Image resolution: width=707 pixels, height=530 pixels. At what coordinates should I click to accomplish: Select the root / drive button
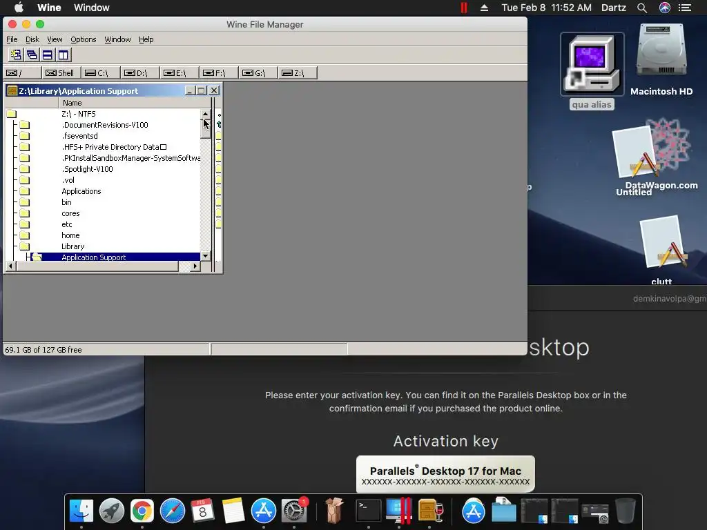click(22, 72)
